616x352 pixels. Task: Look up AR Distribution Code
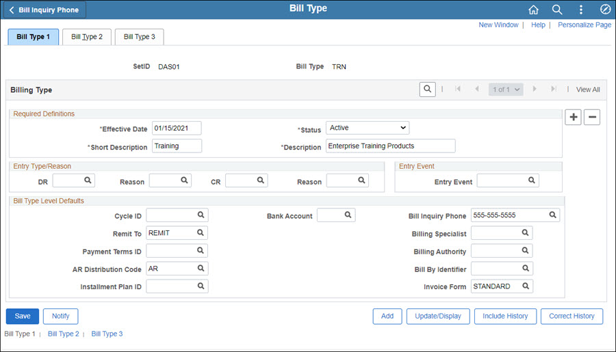(x=201, y=268)
